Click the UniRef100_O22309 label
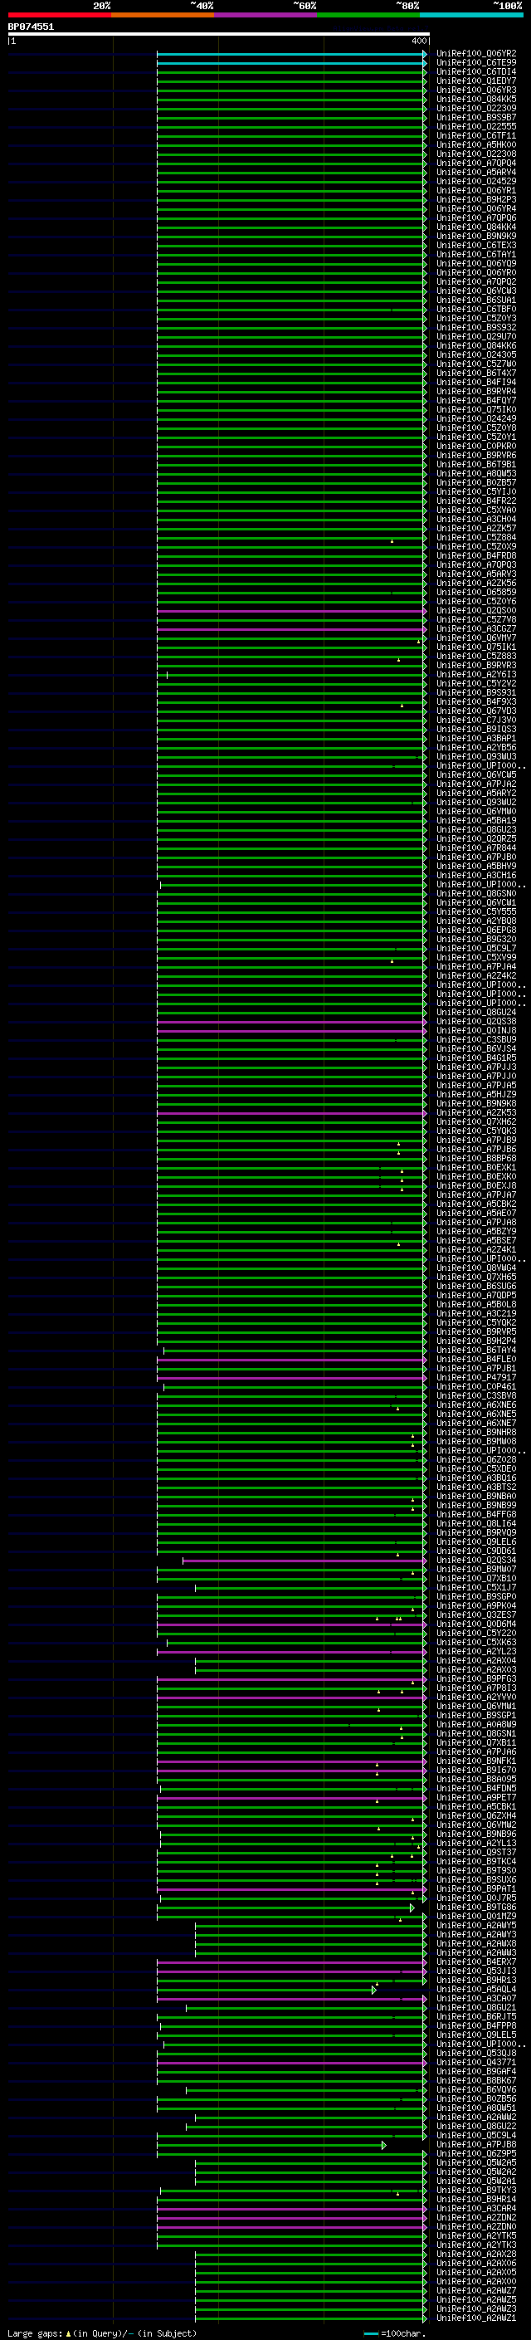 (x=475, y=108)
